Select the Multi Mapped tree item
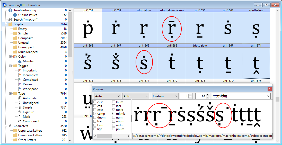This screenshot has height=145, width=282. pos(28,52)
